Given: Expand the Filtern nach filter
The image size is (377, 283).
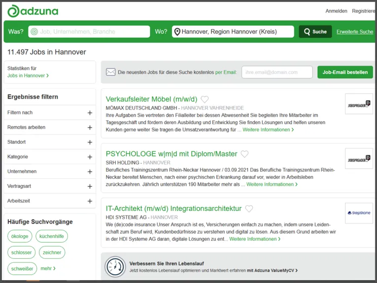Looking at the screenshot, I should tap(50, 112).
